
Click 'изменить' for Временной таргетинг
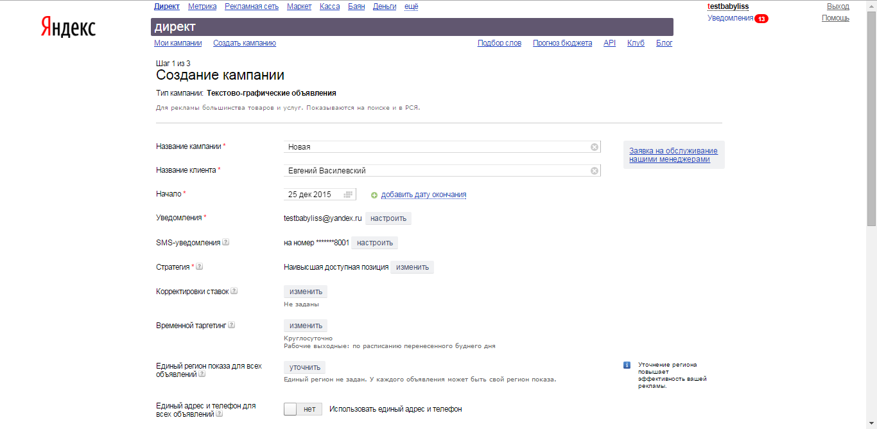click(306, 326)
